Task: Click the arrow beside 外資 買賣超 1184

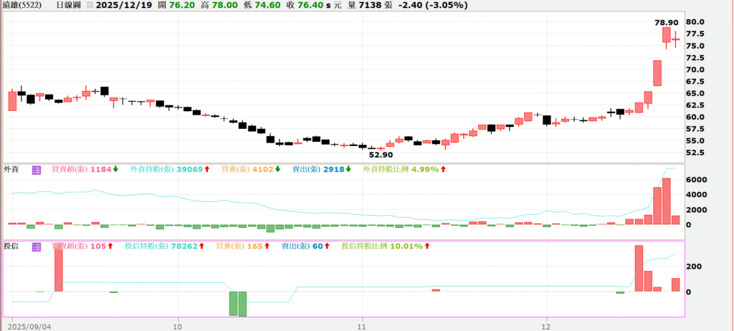Action: click(115, 170)
